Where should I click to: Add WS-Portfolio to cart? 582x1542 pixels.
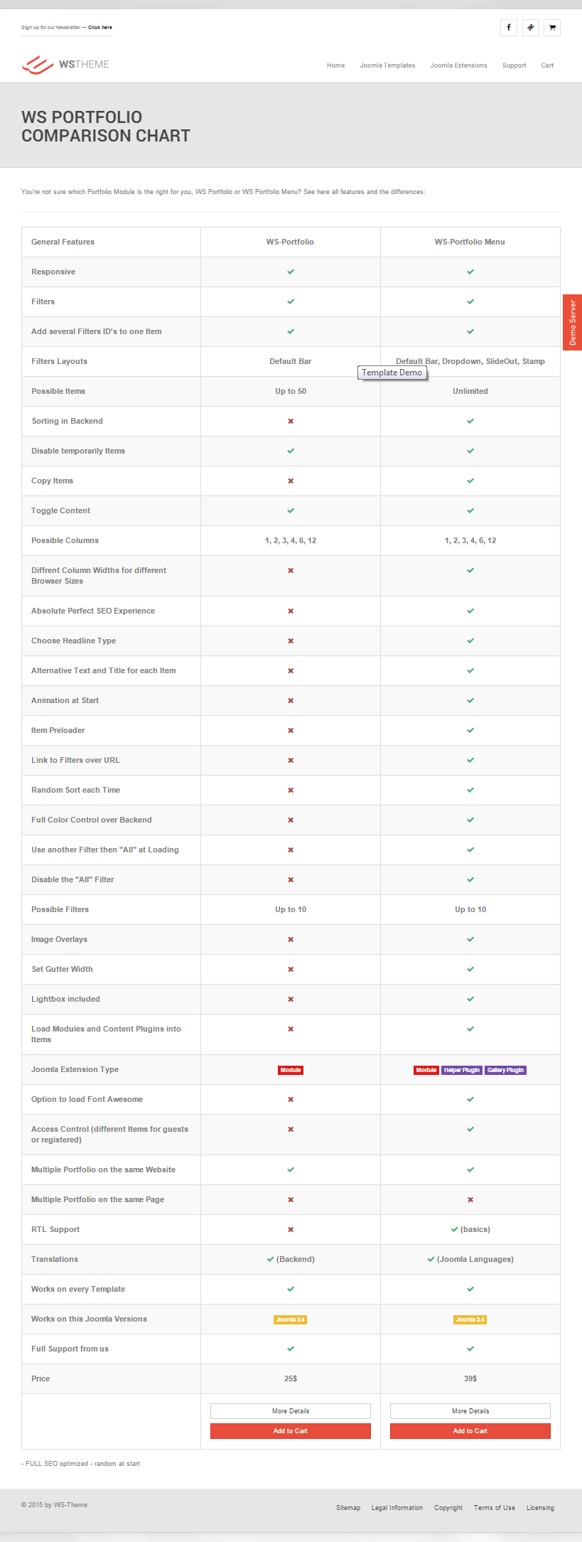coord(291,1431)
